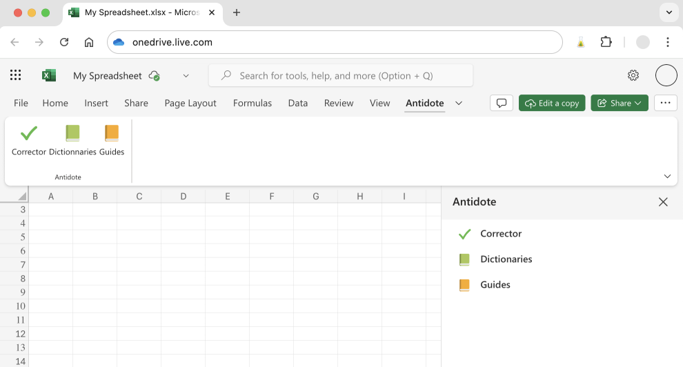The image size is (683, 367).
Task: Open the comments pane icon
Action: click(502, 103)
